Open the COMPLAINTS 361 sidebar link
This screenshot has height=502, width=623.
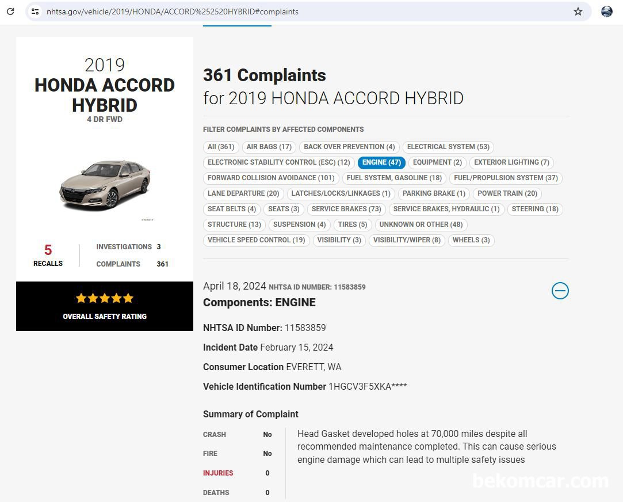132,264
